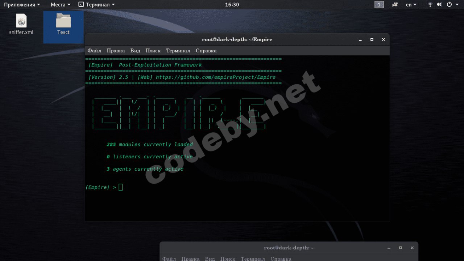This screenshot has height=261, width=464.
Task: Click the users icon in top panel
Action: 395,5
